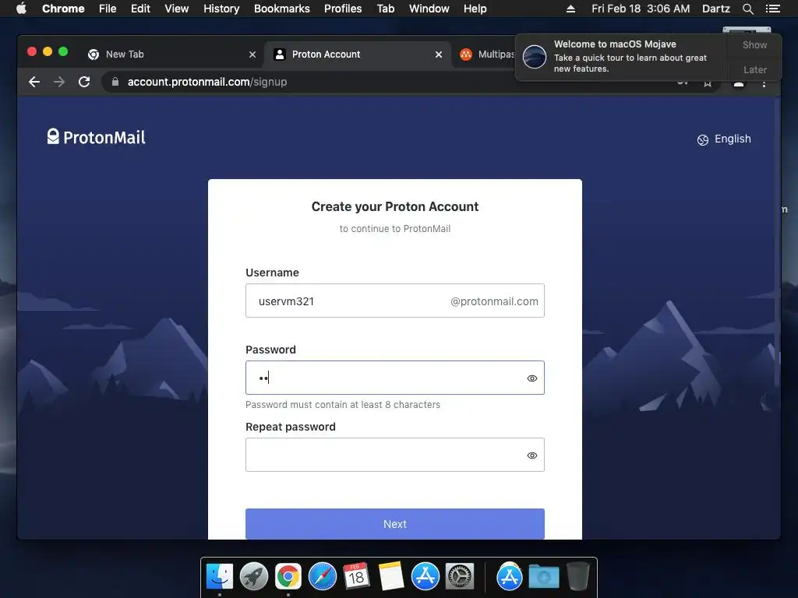Click the Chrome forward arrow
Screen dimensions: 798x598
pos(59,82)
